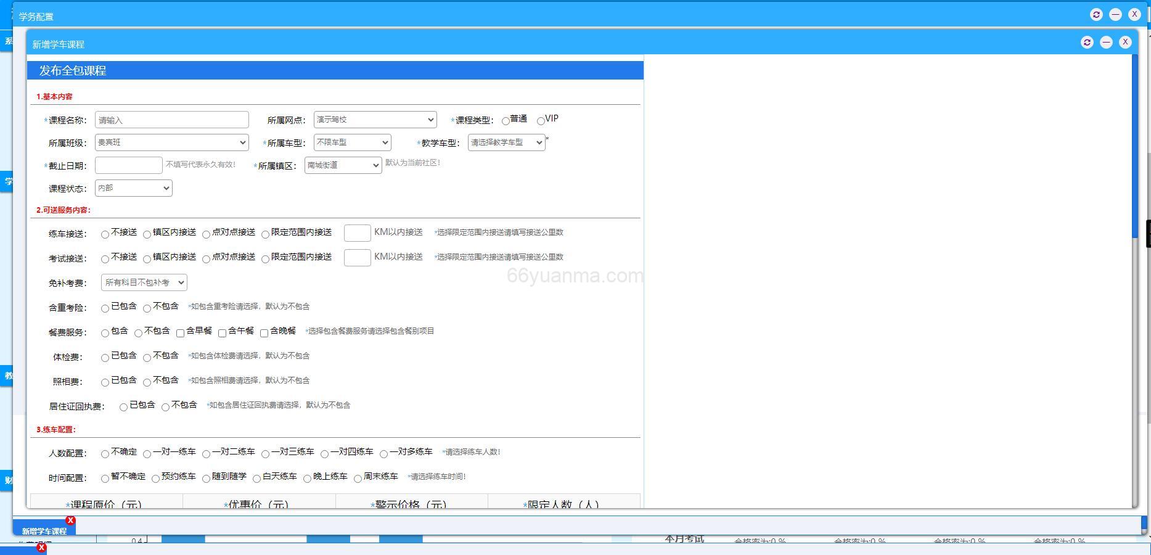The height and width of the screenshot is (555, 1151).
Task: Check the 含早餐 meal checkbox
Action: (x=180, y=332)
